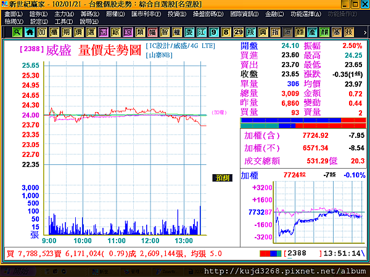
Task: Click the yellow 選 toolbar icon
Action: [x=91, y=32]
